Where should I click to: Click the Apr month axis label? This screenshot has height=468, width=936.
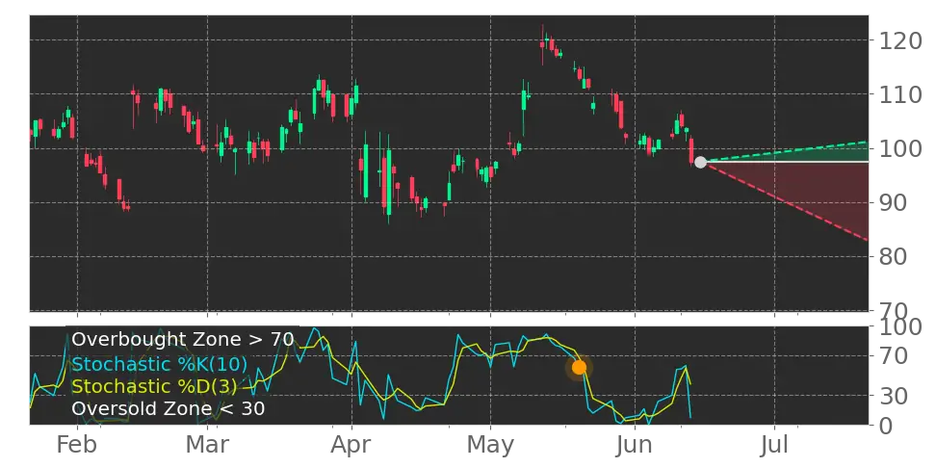coord(351,445)
